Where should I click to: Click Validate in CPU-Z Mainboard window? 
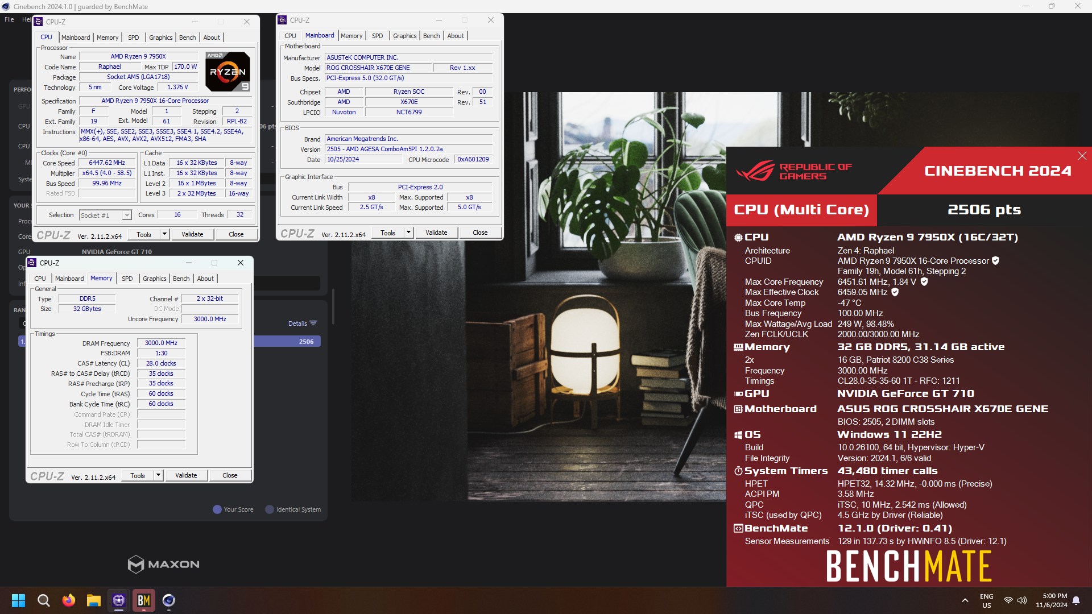click(x=436, y=233)
